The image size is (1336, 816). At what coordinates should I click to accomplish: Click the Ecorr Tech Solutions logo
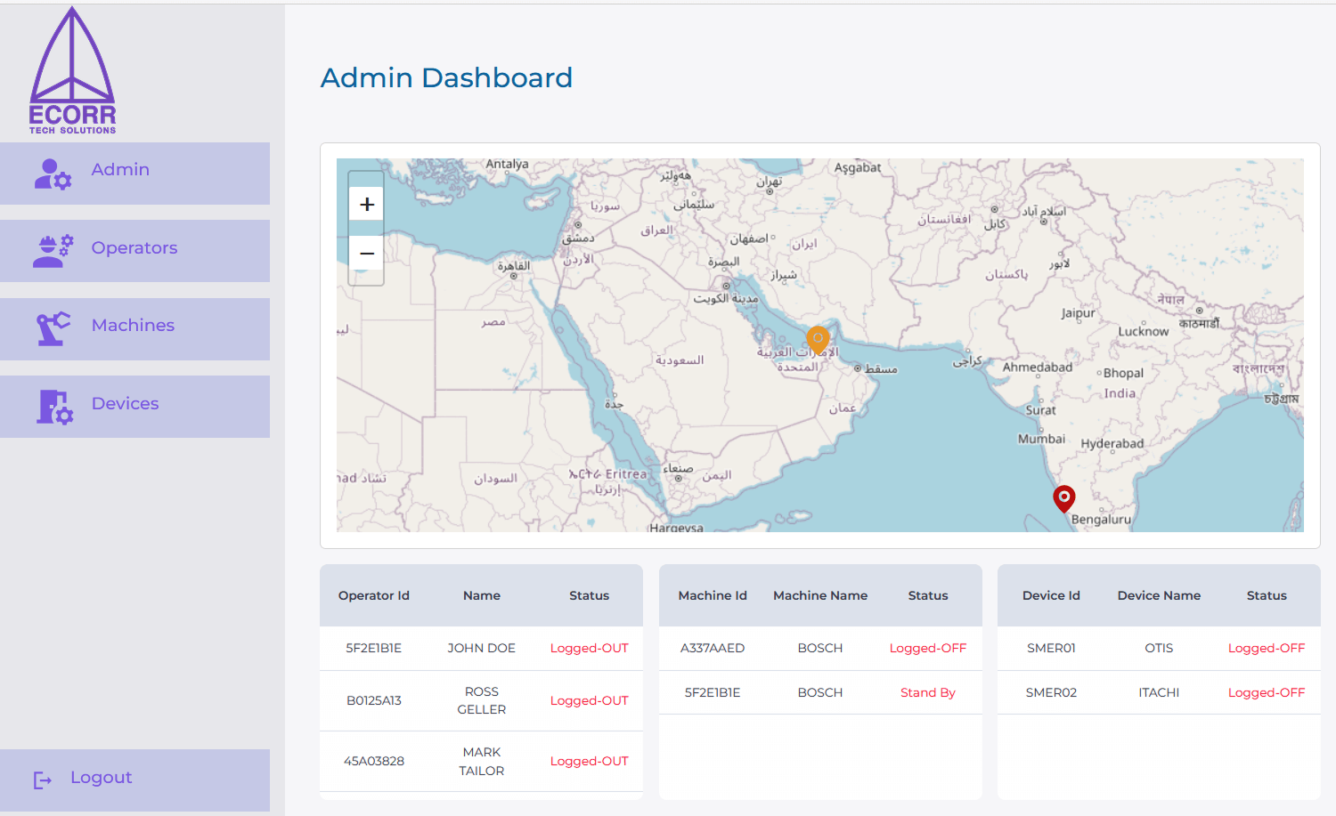(x=72, y=71)
